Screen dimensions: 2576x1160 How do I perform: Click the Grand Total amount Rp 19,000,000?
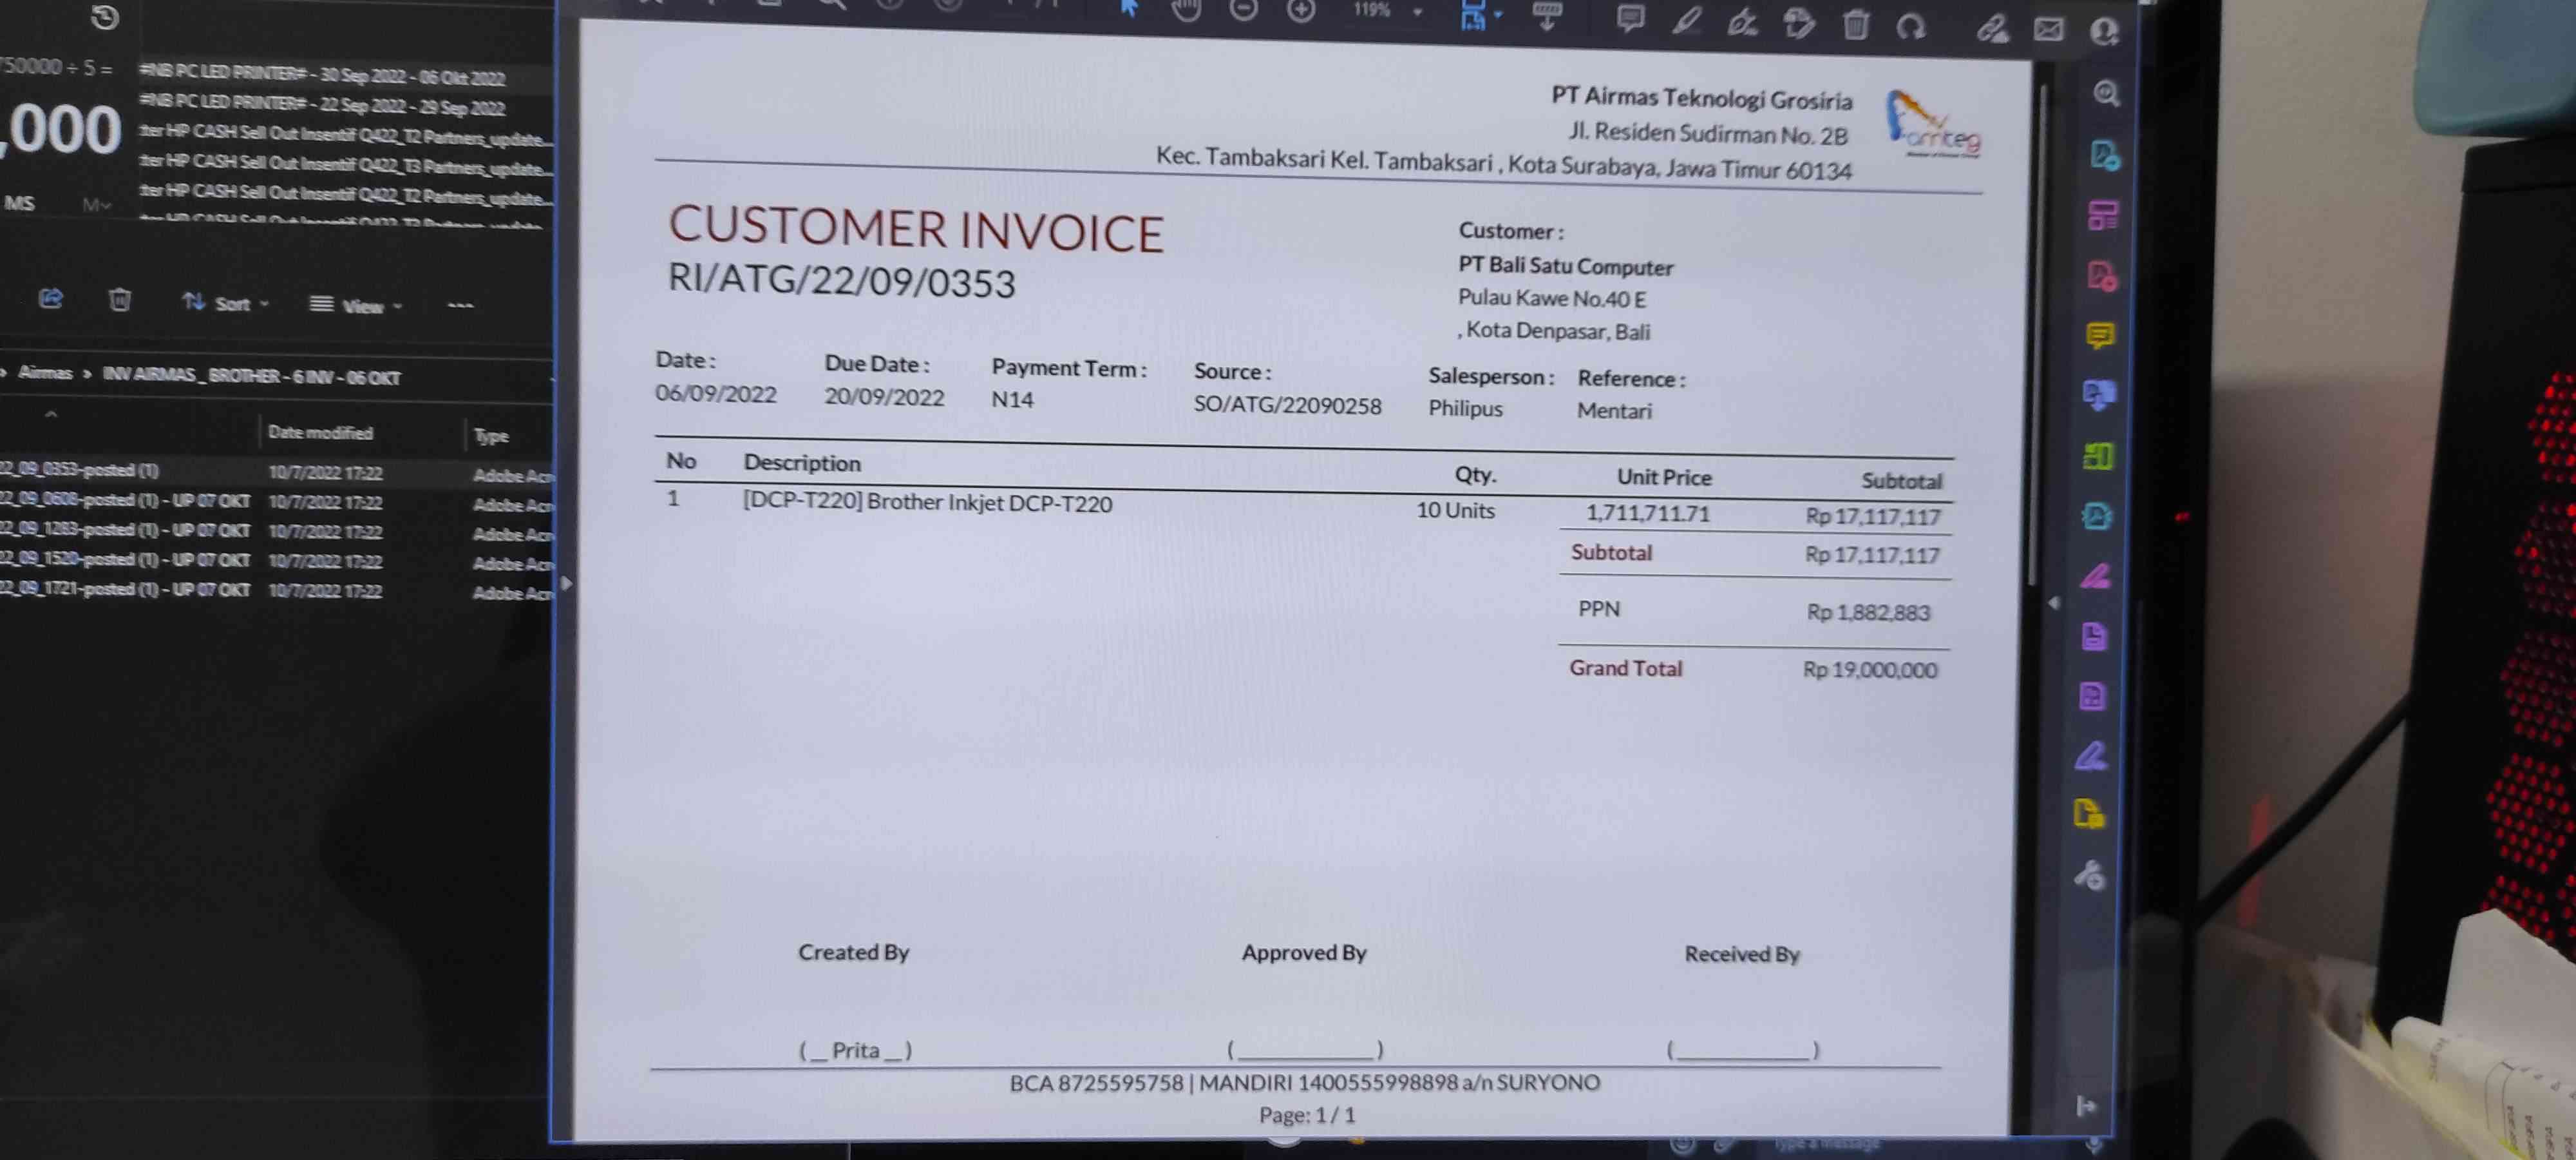(x=1869, y=670)
